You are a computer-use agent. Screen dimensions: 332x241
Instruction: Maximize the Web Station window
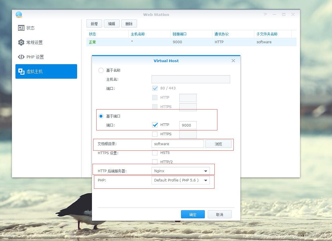point(284,15)
